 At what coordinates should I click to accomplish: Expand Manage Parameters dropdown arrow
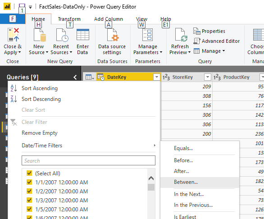coord(161,52)
